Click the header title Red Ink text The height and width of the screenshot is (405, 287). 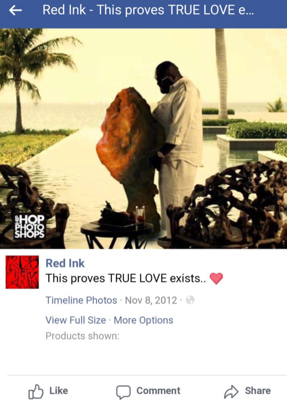[64, 10]
